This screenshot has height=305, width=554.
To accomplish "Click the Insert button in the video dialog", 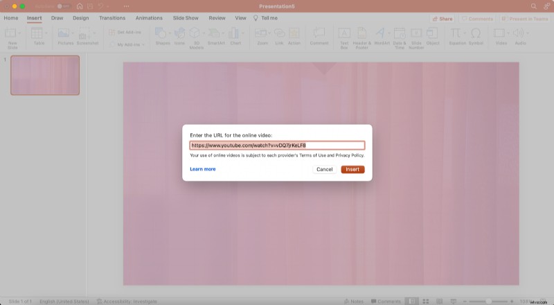I will (x=352, y=170).
